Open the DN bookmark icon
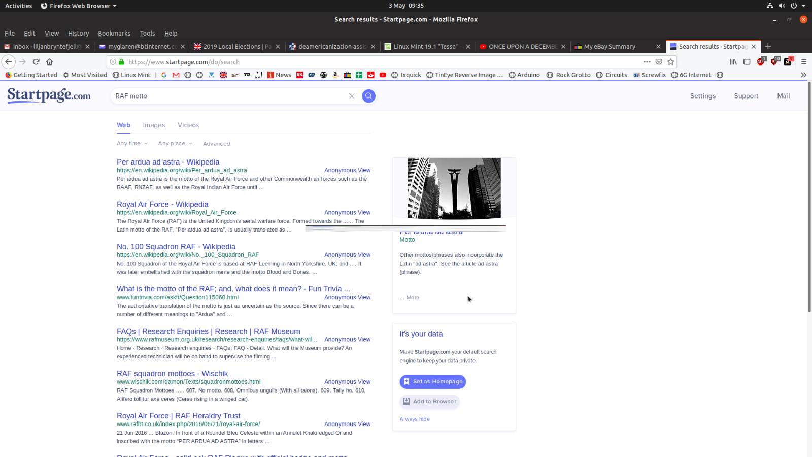Image resolution: width=812 pixels, height=457 pixels. tap(299, 75)
